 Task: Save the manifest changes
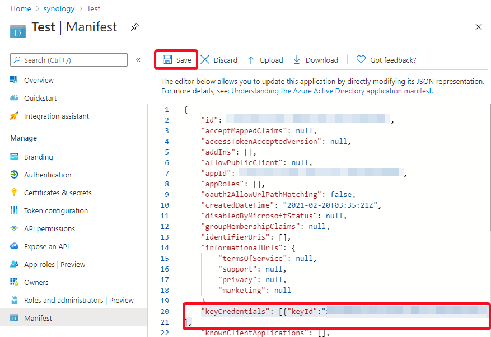point(177,59)
